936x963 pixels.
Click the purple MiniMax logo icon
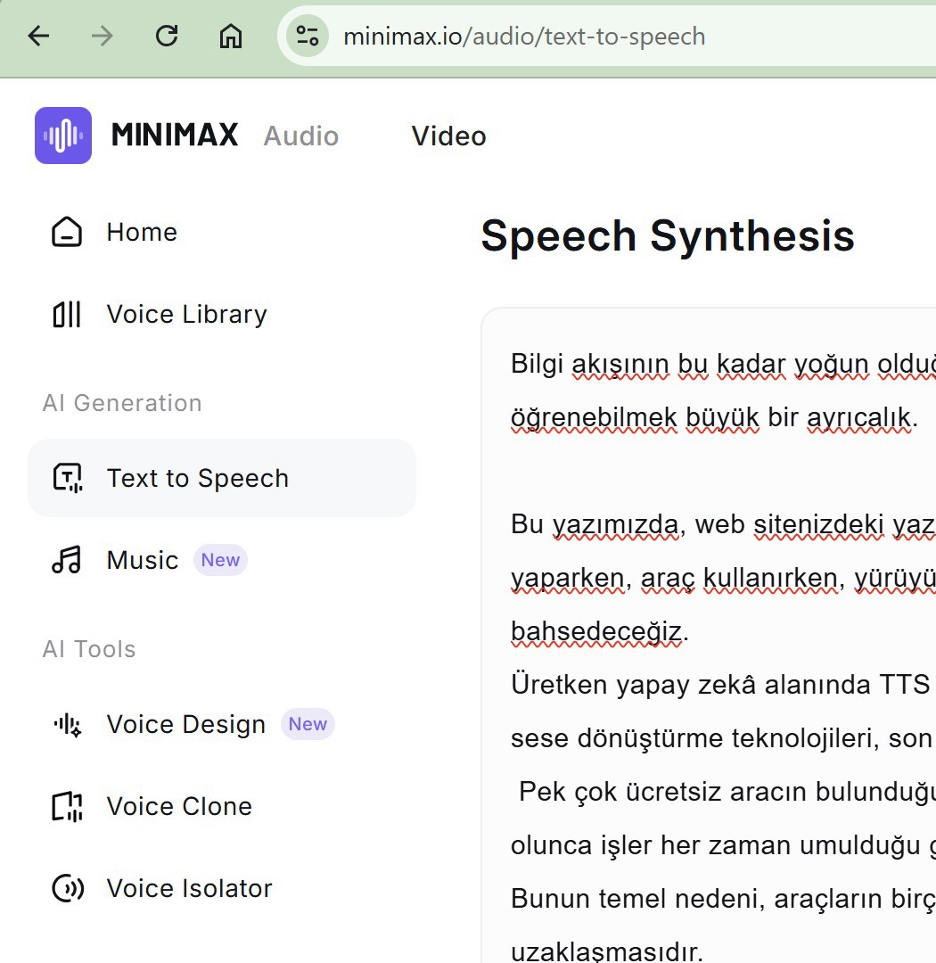pos(63,136)
